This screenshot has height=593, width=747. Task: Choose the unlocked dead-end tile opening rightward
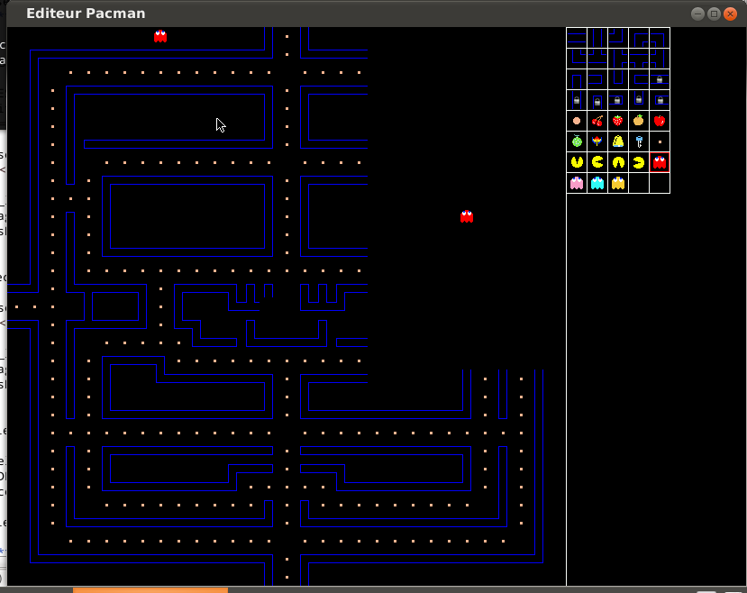(639, 79)
